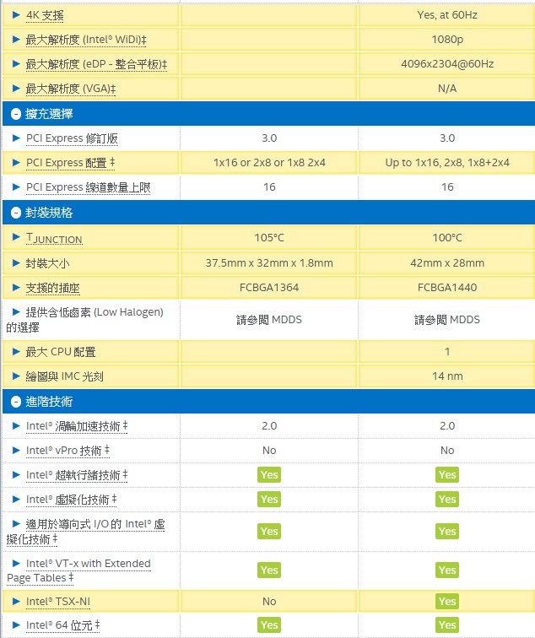Open the Intel 虛擬化技術 link
The image size is (535, 638).
71,500
